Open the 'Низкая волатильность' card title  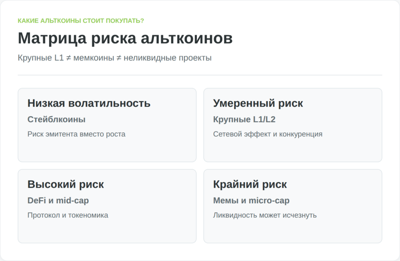point(89,103)
